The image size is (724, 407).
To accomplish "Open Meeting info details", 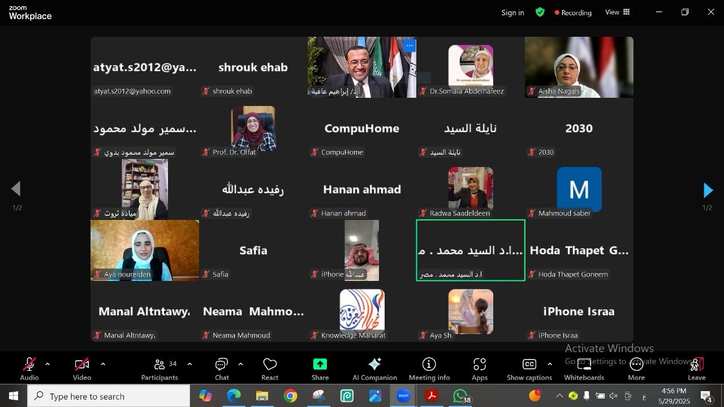I will [x=429, y=369].
